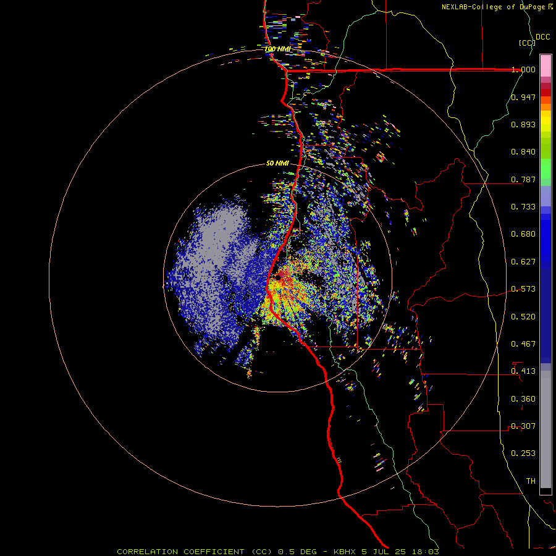Click the 0.840 legend value

(x=523, y=152)
